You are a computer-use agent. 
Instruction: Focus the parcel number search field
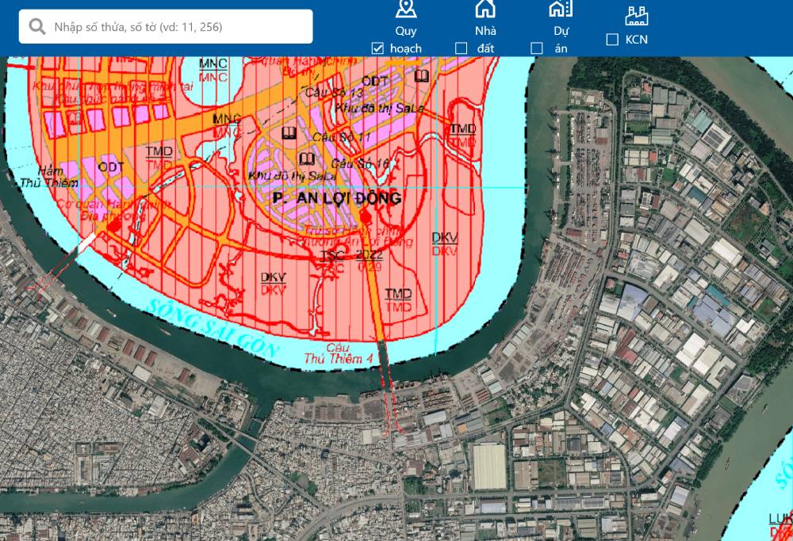click(x=178, y=27)
